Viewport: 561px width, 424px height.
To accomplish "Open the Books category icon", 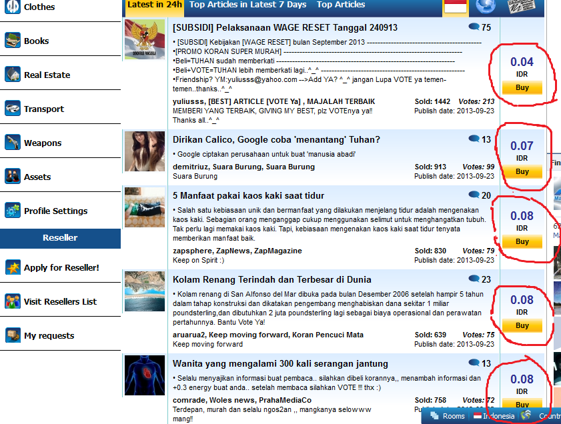I will pos(13,41).
